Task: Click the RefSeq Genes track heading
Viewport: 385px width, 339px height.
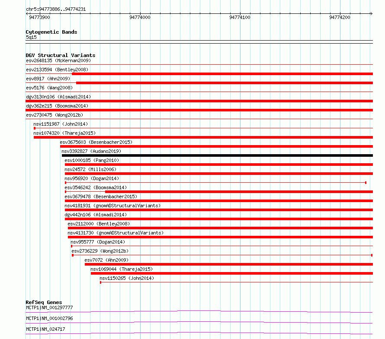Action: click(x=44, y=302)
